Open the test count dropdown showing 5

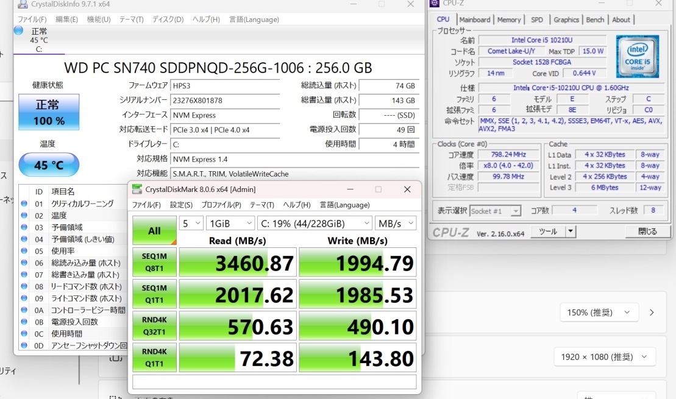click(191, 223)
